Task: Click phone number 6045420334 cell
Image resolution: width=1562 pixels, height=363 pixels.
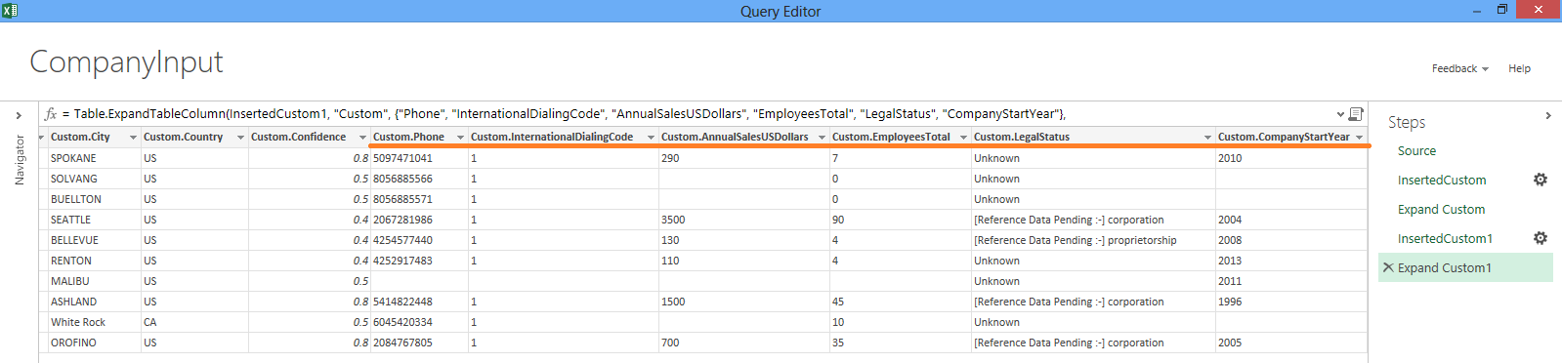Action: (x=419, y=322)
